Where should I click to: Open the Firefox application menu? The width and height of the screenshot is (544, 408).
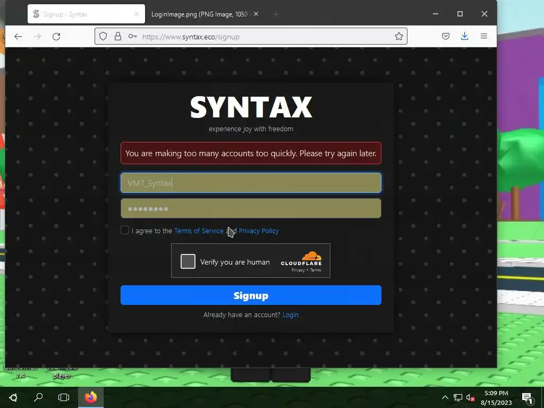483,36
